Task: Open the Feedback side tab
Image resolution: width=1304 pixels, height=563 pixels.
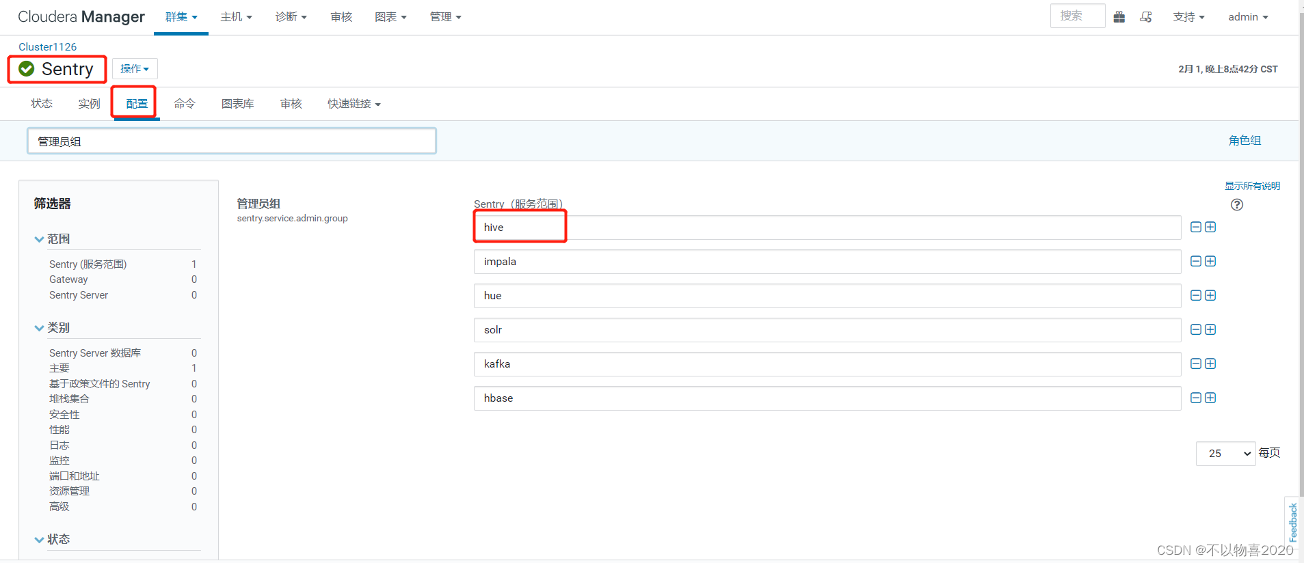Action: (1292, 522)
